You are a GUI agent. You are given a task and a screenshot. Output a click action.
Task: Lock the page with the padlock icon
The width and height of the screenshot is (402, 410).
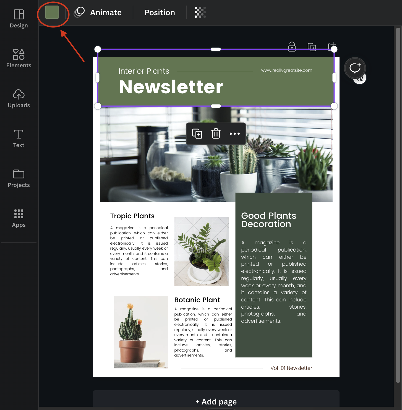click(292, 47)
